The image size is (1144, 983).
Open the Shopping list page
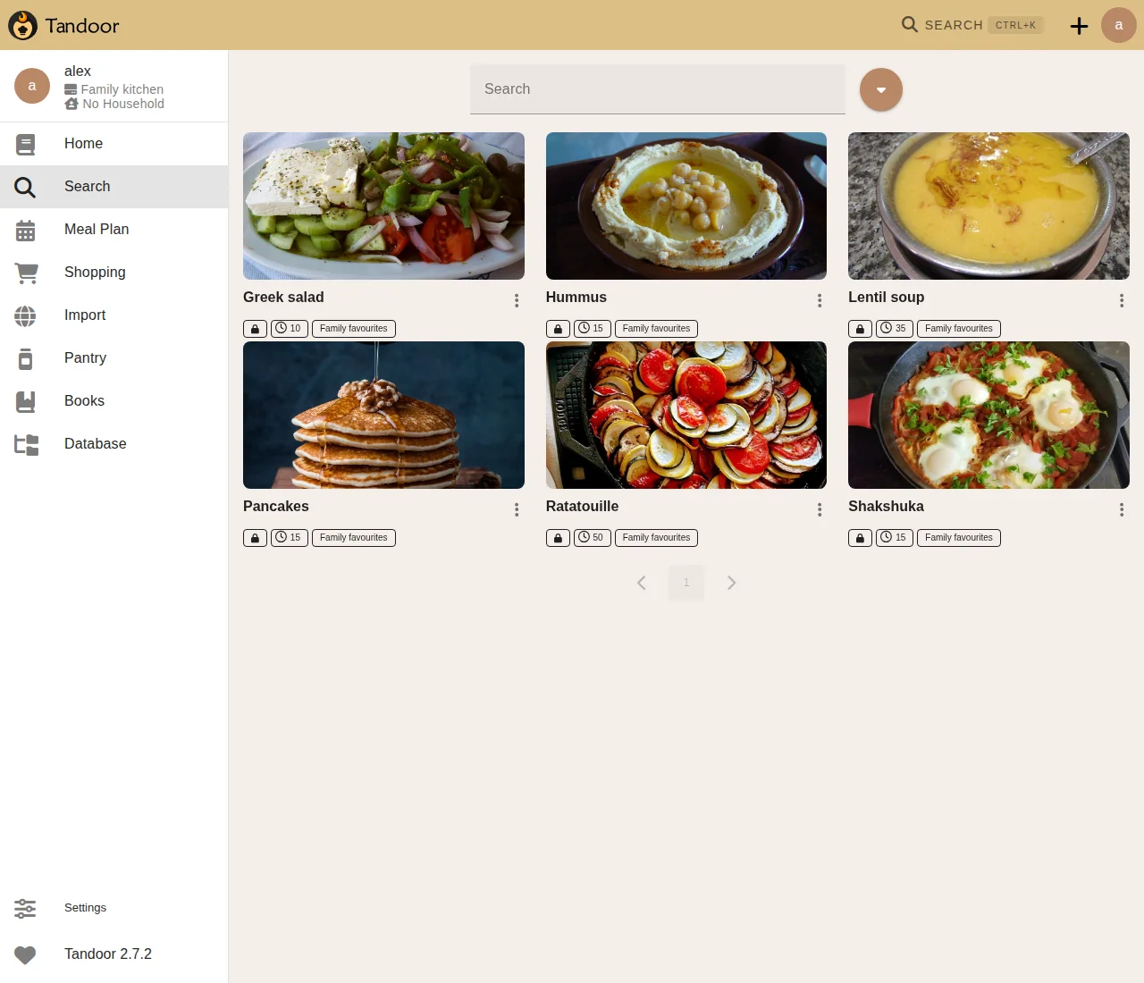pos(114,273)
